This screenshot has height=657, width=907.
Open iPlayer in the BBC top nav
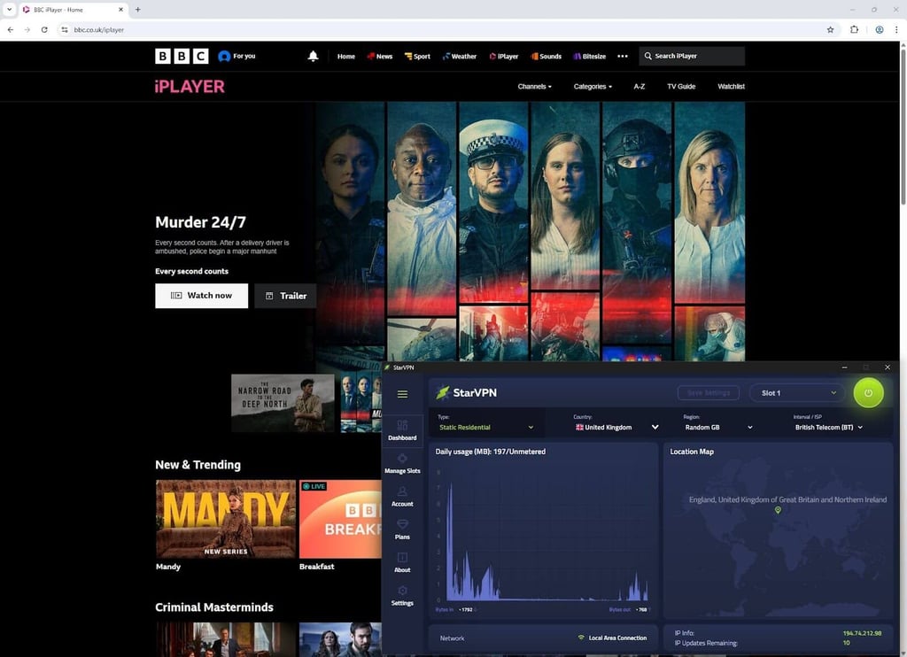(504, 56)
